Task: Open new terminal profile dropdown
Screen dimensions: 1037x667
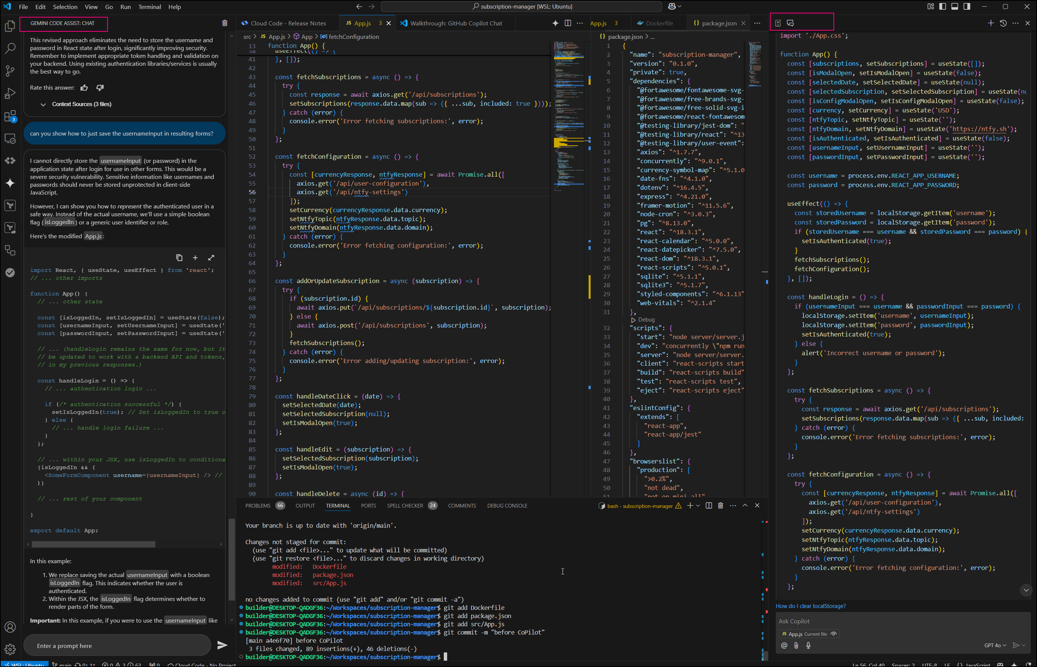Action: 698,505
